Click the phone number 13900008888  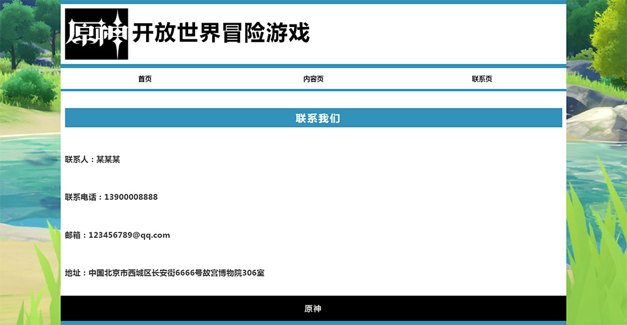(131, 197)
